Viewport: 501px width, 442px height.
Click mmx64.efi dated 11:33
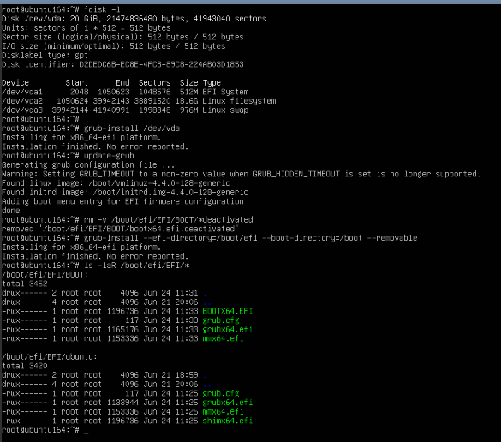(x=223, y=338)
